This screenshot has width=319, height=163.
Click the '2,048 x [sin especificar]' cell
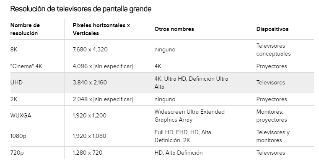tap(103, 99)
